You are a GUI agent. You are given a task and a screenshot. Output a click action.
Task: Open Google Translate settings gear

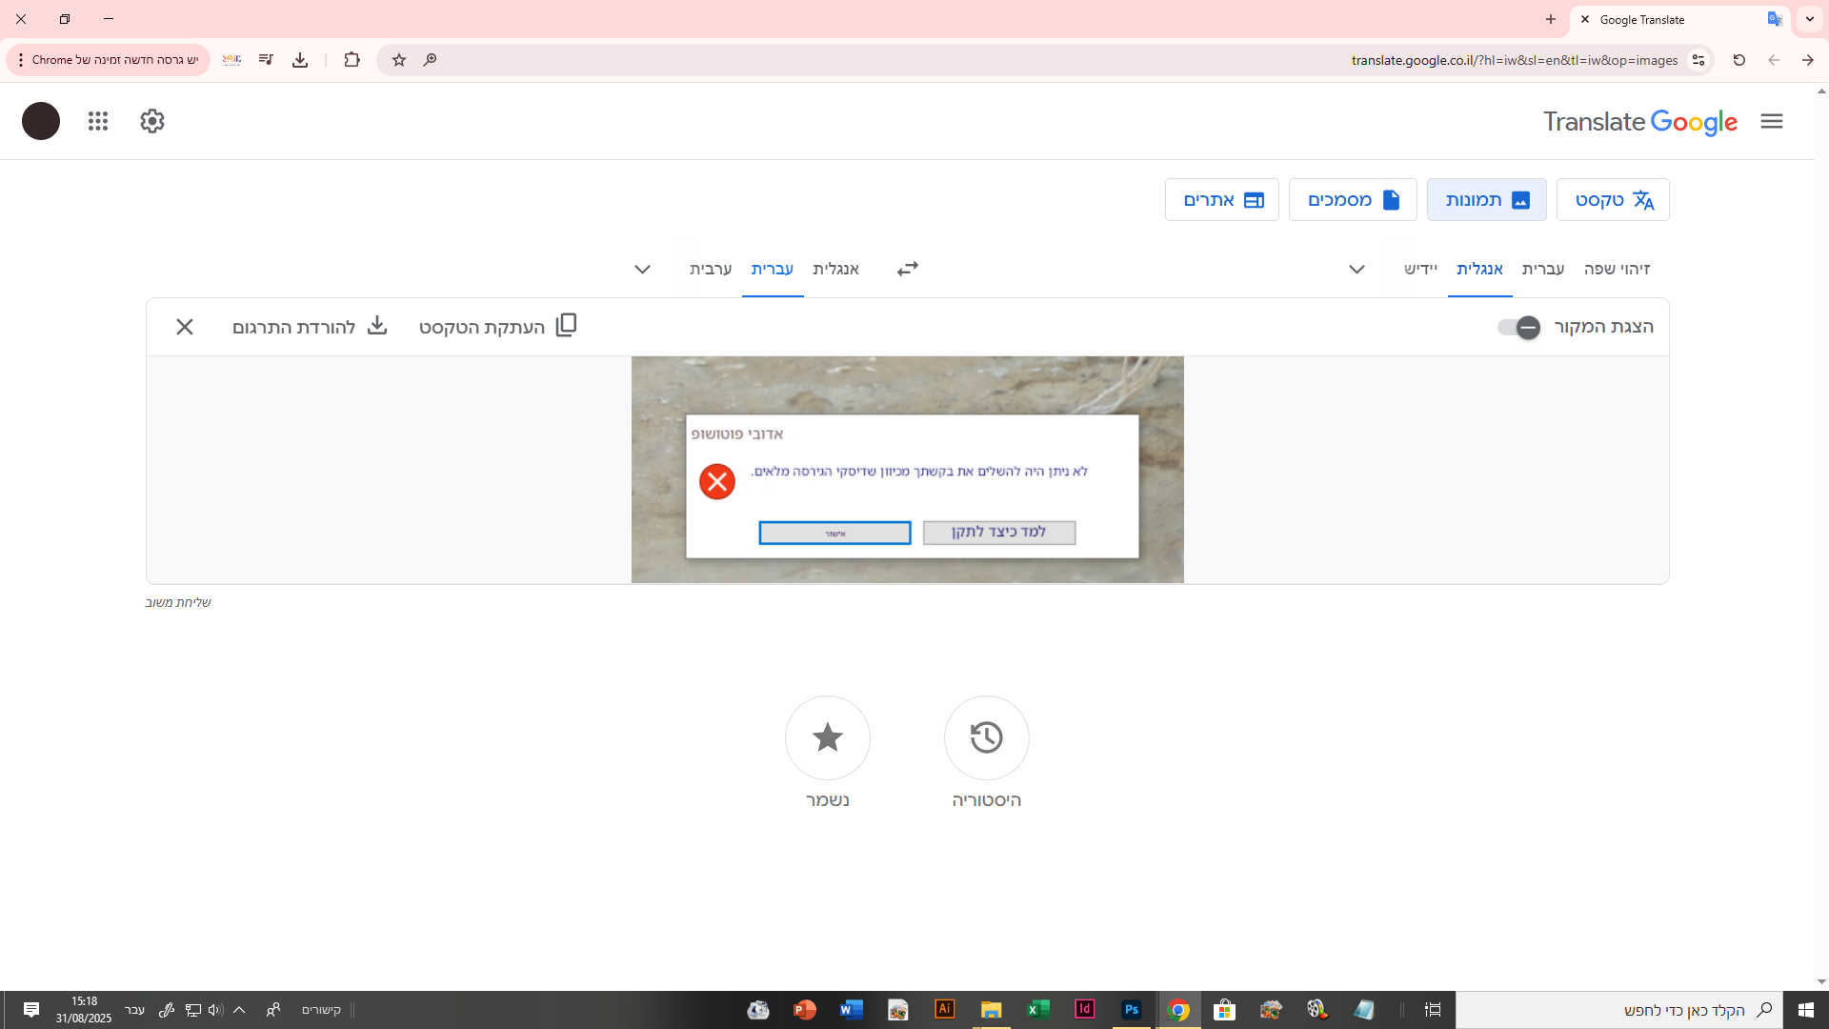click(x=152, y=121)
